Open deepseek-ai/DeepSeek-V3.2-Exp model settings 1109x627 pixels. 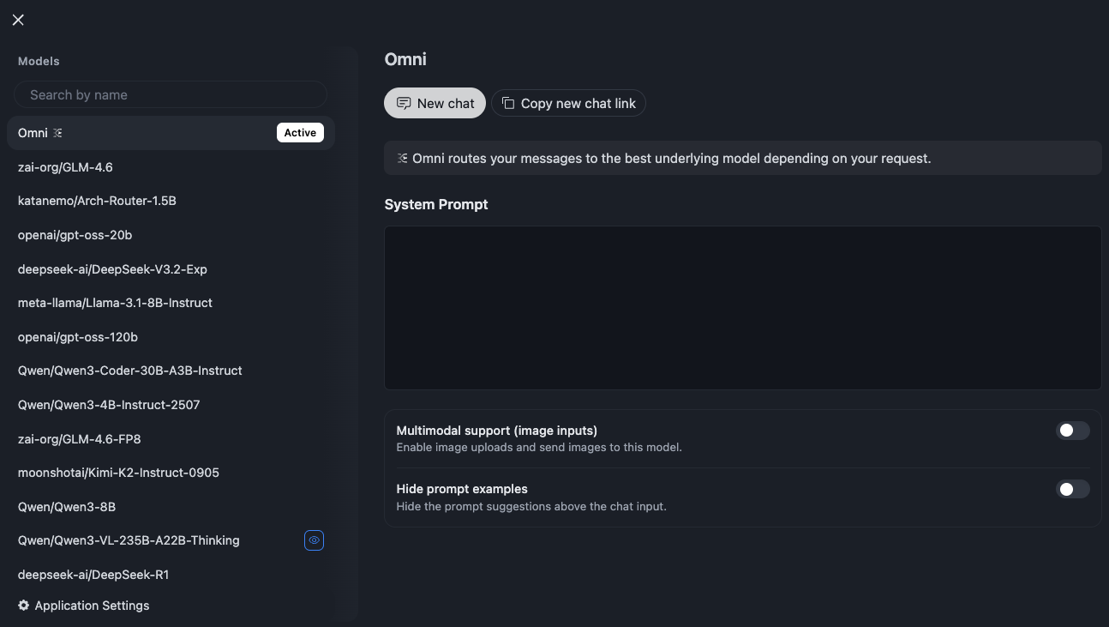(x=112, y=269)
